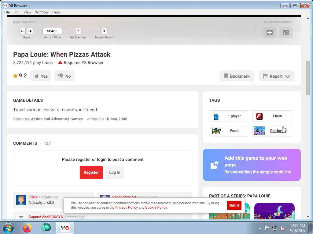Image resolution: width=313 pixels, height=234 pixels.
Task: Maximize the game with fullscreen icon
Action: (x=286, y=32)
